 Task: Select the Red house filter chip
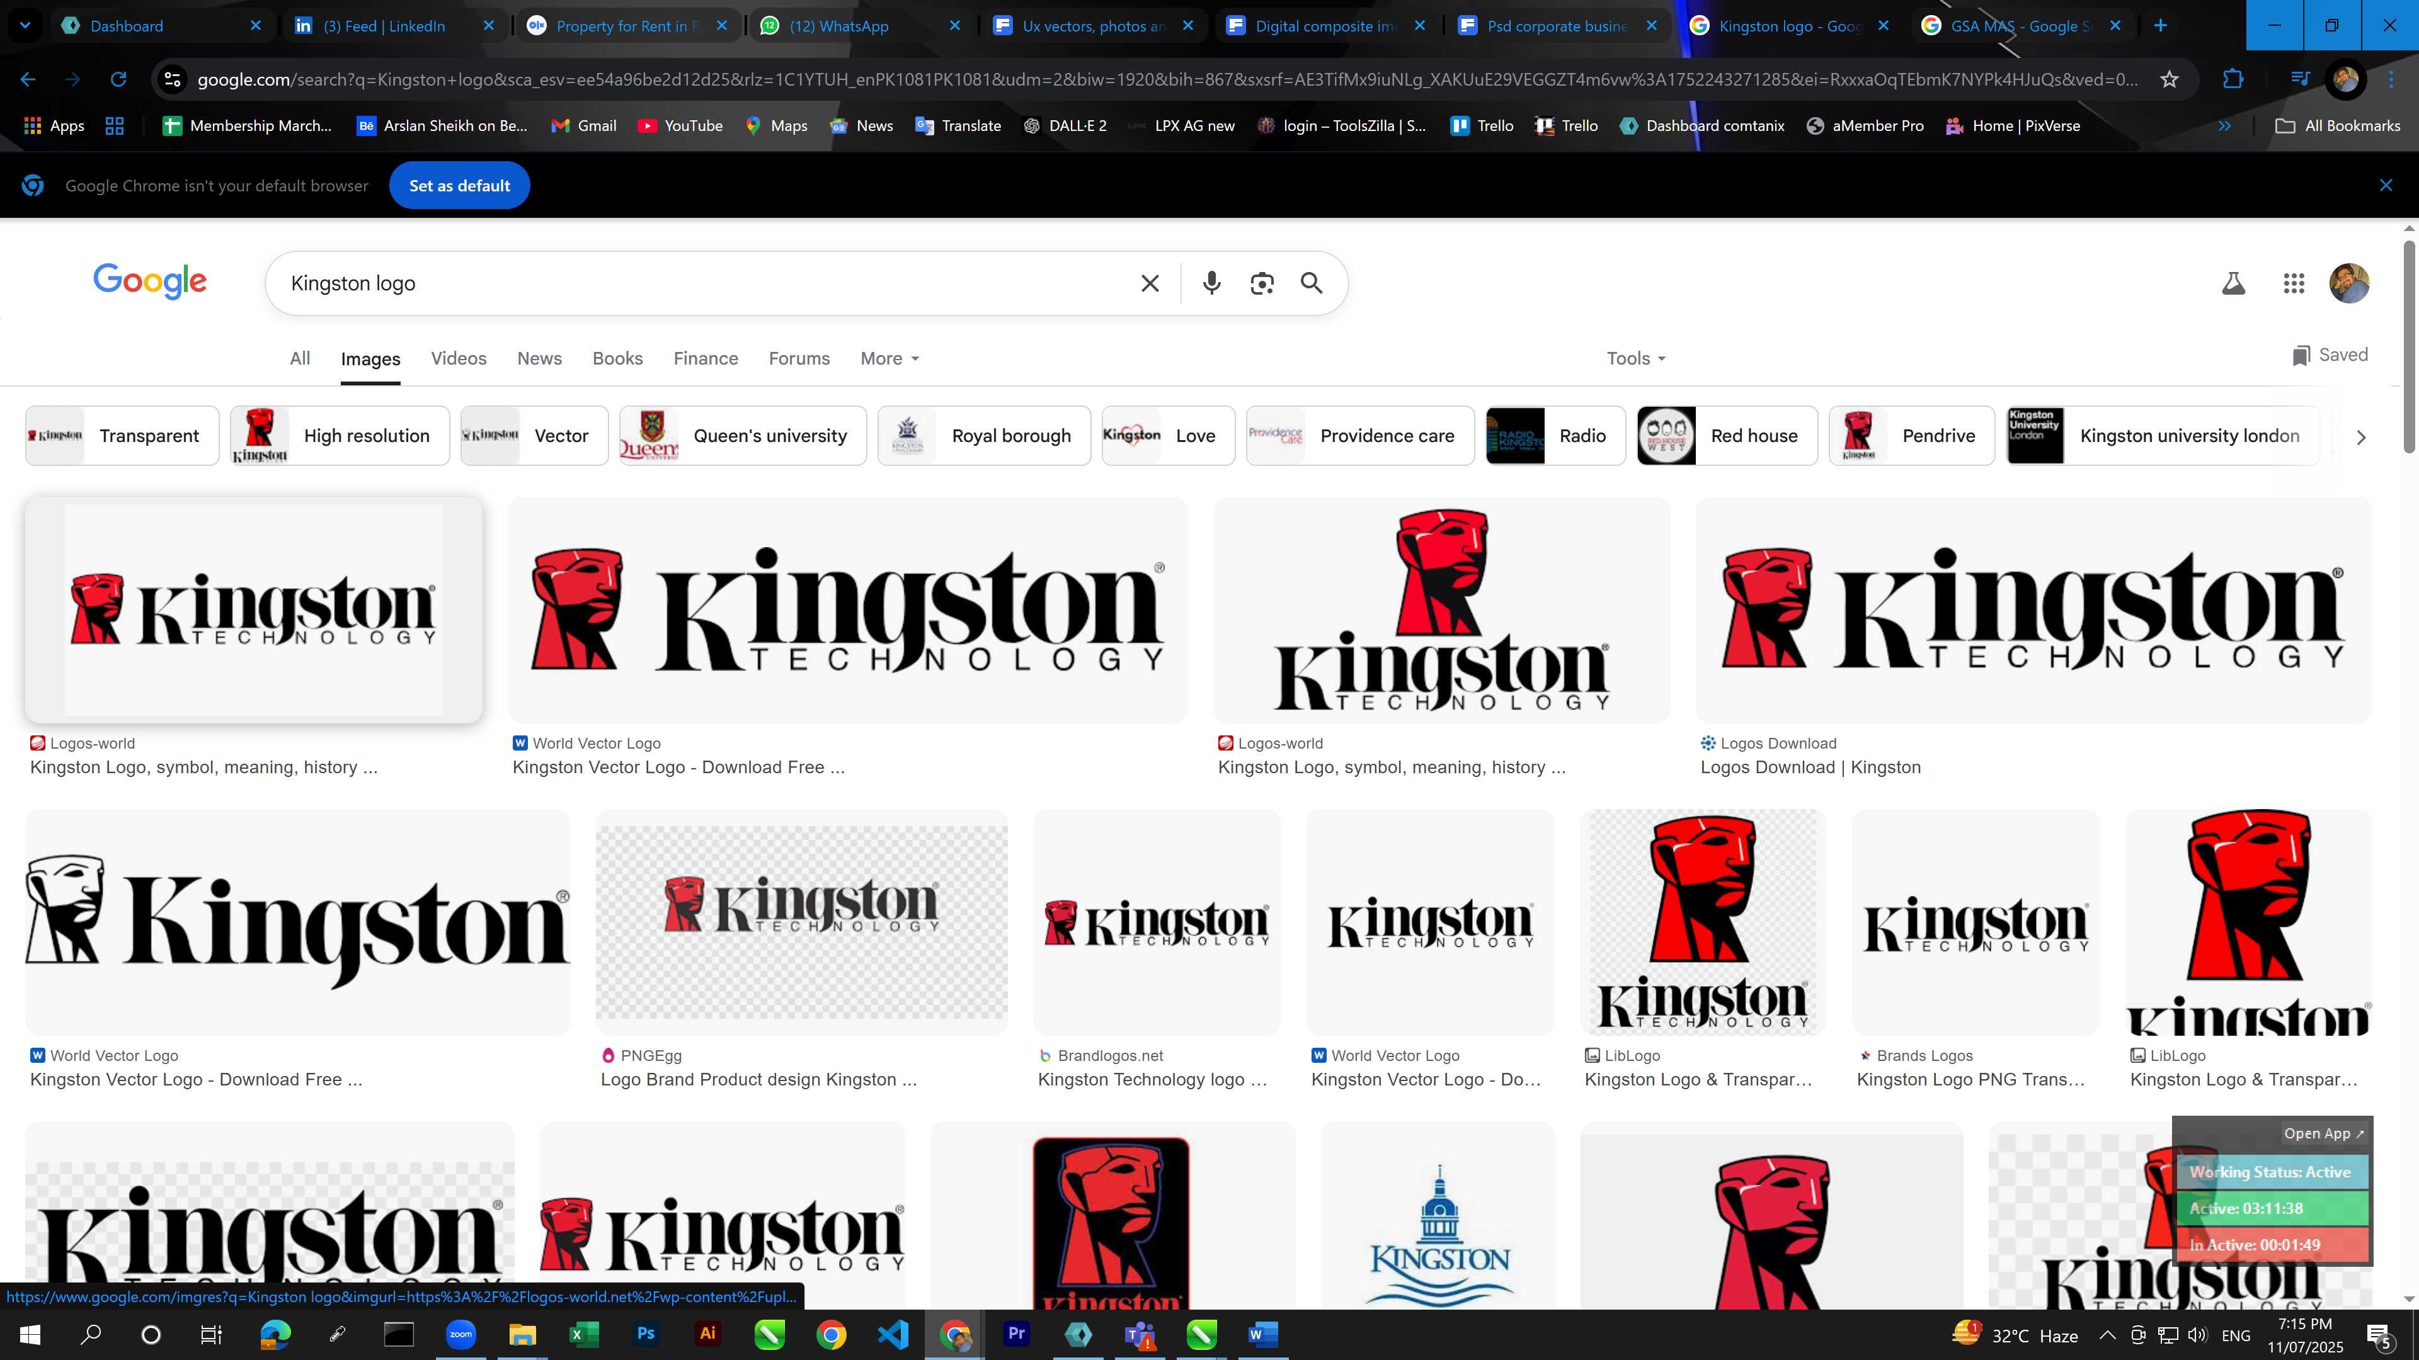click(1727, 436)
